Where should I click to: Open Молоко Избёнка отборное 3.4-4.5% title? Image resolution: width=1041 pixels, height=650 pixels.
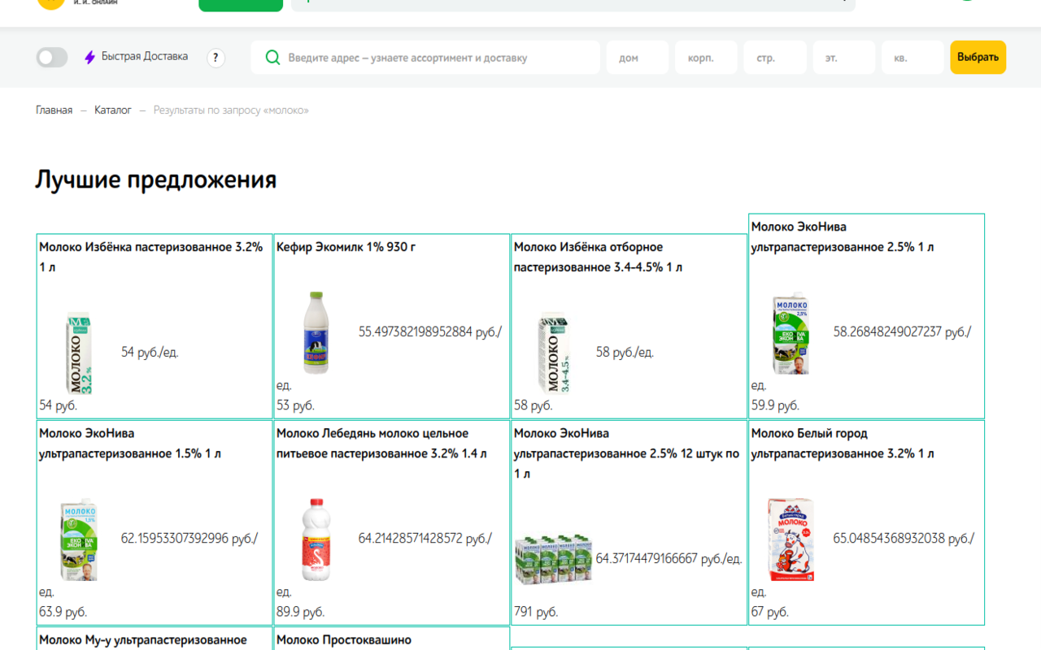[598, 257]
